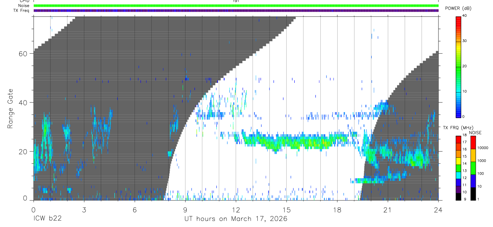Click the purple swatch in TX FRQ legend

[458, 189]
